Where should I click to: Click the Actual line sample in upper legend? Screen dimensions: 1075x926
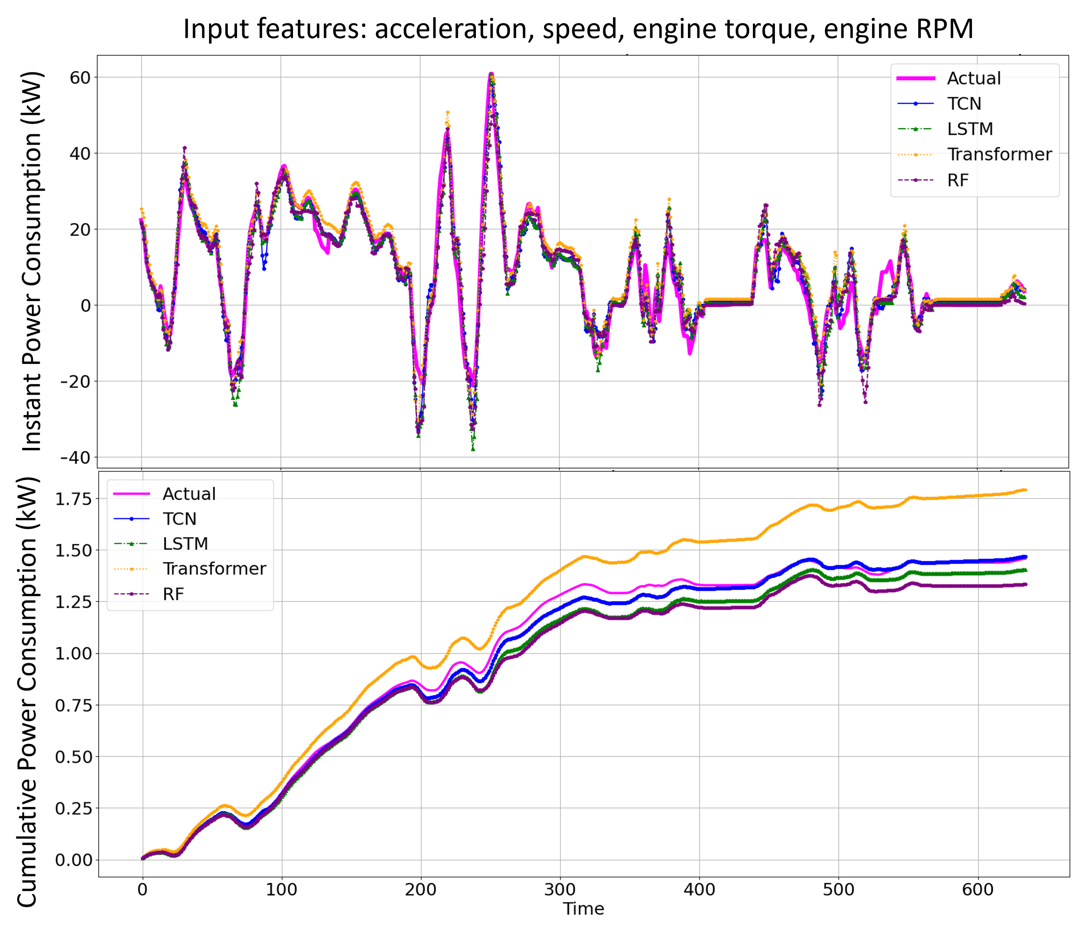(916, 78)
